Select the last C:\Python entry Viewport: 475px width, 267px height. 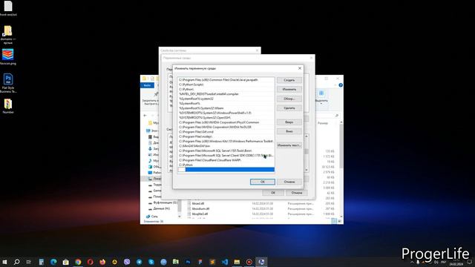(226, 165)
